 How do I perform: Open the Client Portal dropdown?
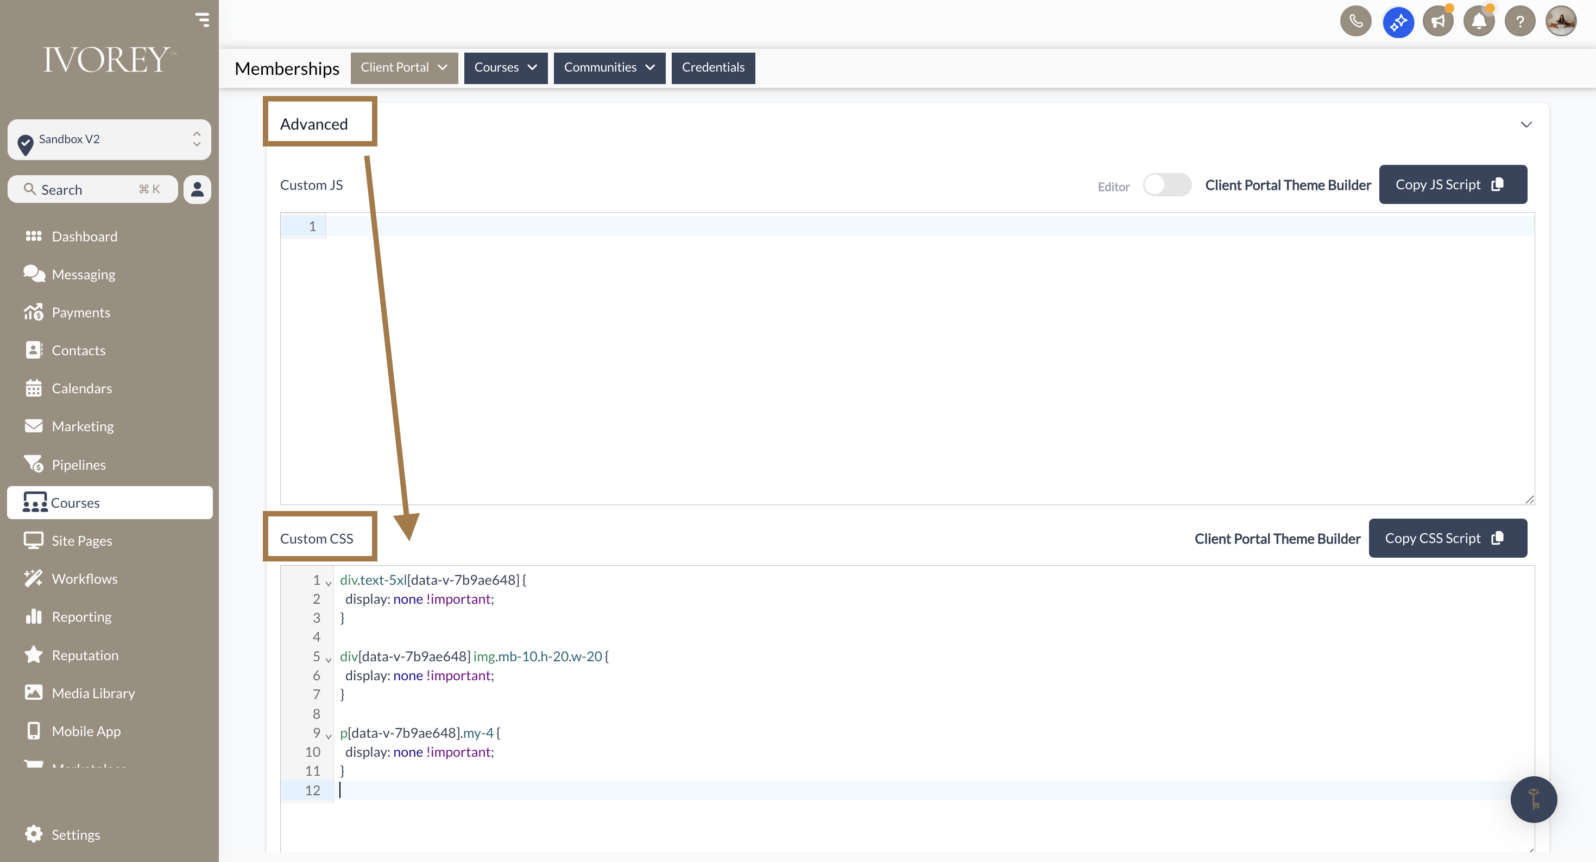404,67
